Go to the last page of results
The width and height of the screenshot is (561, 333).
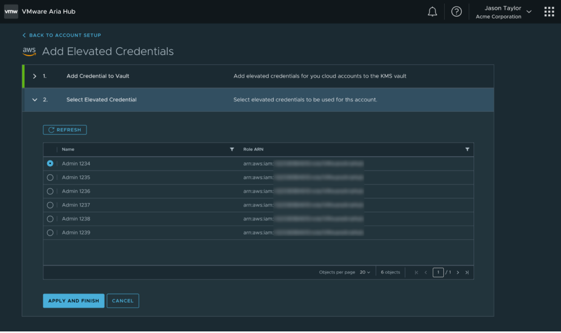pos(467,272)
